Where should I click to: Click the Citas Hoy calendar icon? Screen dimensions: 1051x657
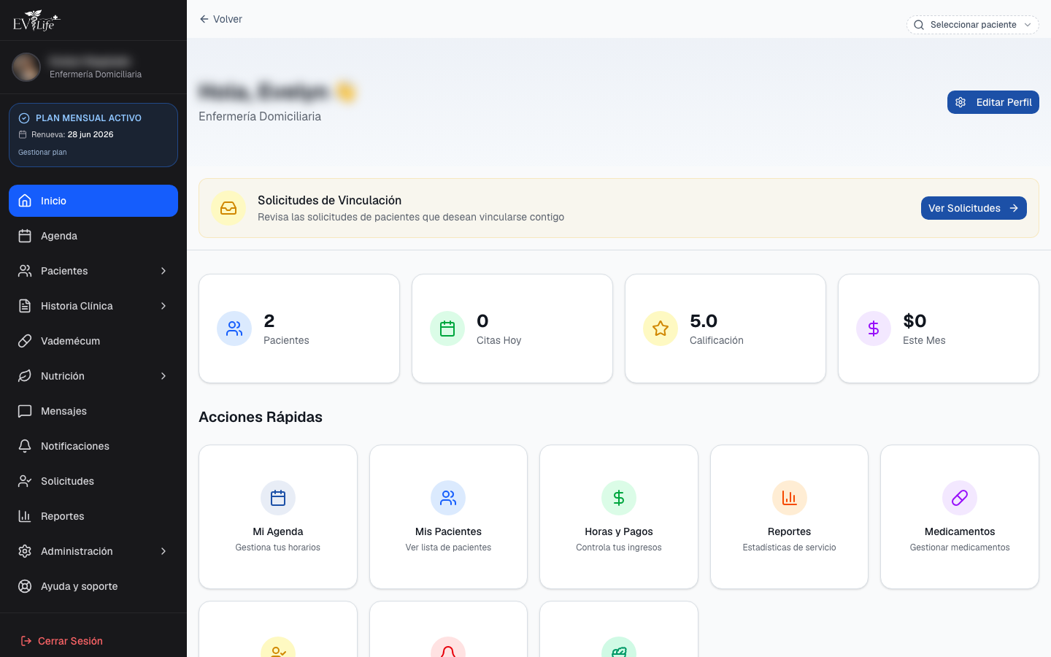pos(447,328)
